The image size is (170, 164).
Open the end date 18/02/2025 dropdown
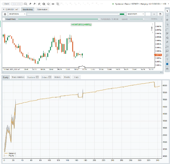[143, 14]
